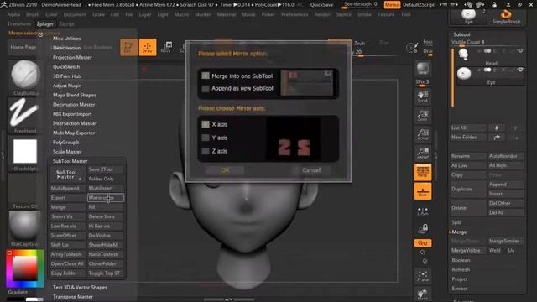The image size is (537, 302).
Task: Toggle the Floor grid
Action: (423, 191)
